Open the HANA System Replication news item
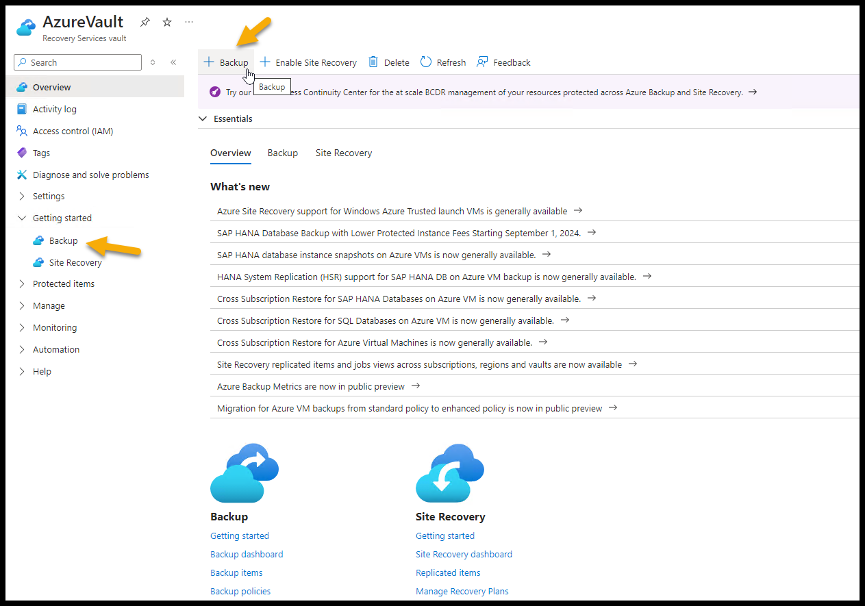The image size is (865, 606). [x=427, y=277]
